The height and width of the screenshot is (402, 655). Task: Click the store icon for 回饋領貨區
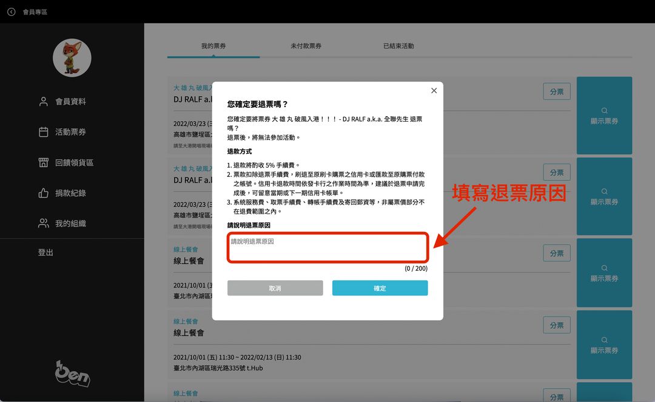(x=43, y=162)
